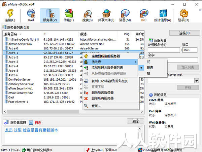The height and width of the screenshot is (152, 202).
Task: Click the Update server.met button
Action: pyautogui.click(x=188, y=88)
